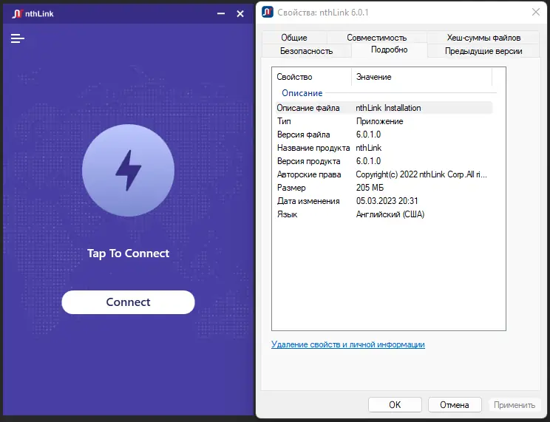Open the nthLink hamburger menu
Image resolution: width=550 pixels, height=422 pixels.
(x=18, y=38)
